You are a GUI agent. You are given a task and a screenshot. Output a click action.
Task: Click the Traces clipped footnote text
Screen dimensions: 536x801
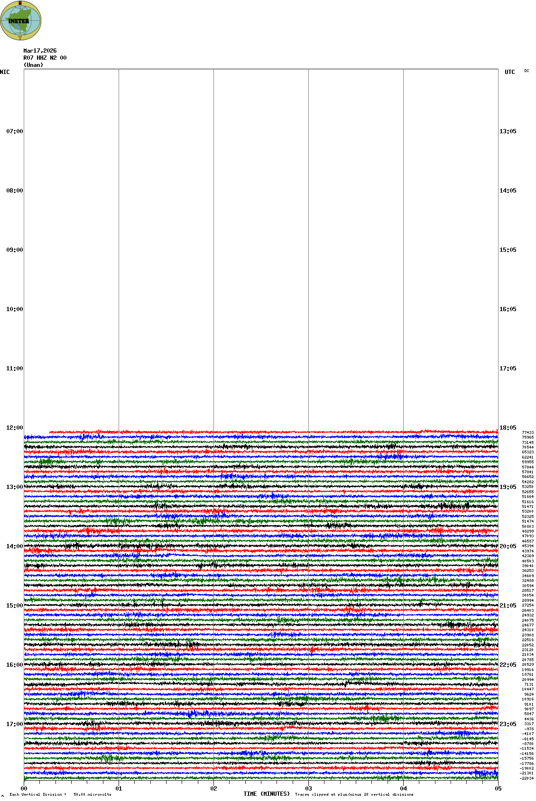tap(354, 794)
